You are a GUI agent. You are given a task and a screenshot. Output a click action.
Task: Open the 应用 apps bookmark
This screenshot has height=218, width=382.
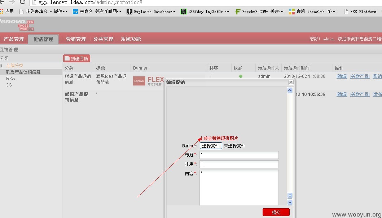7,12
